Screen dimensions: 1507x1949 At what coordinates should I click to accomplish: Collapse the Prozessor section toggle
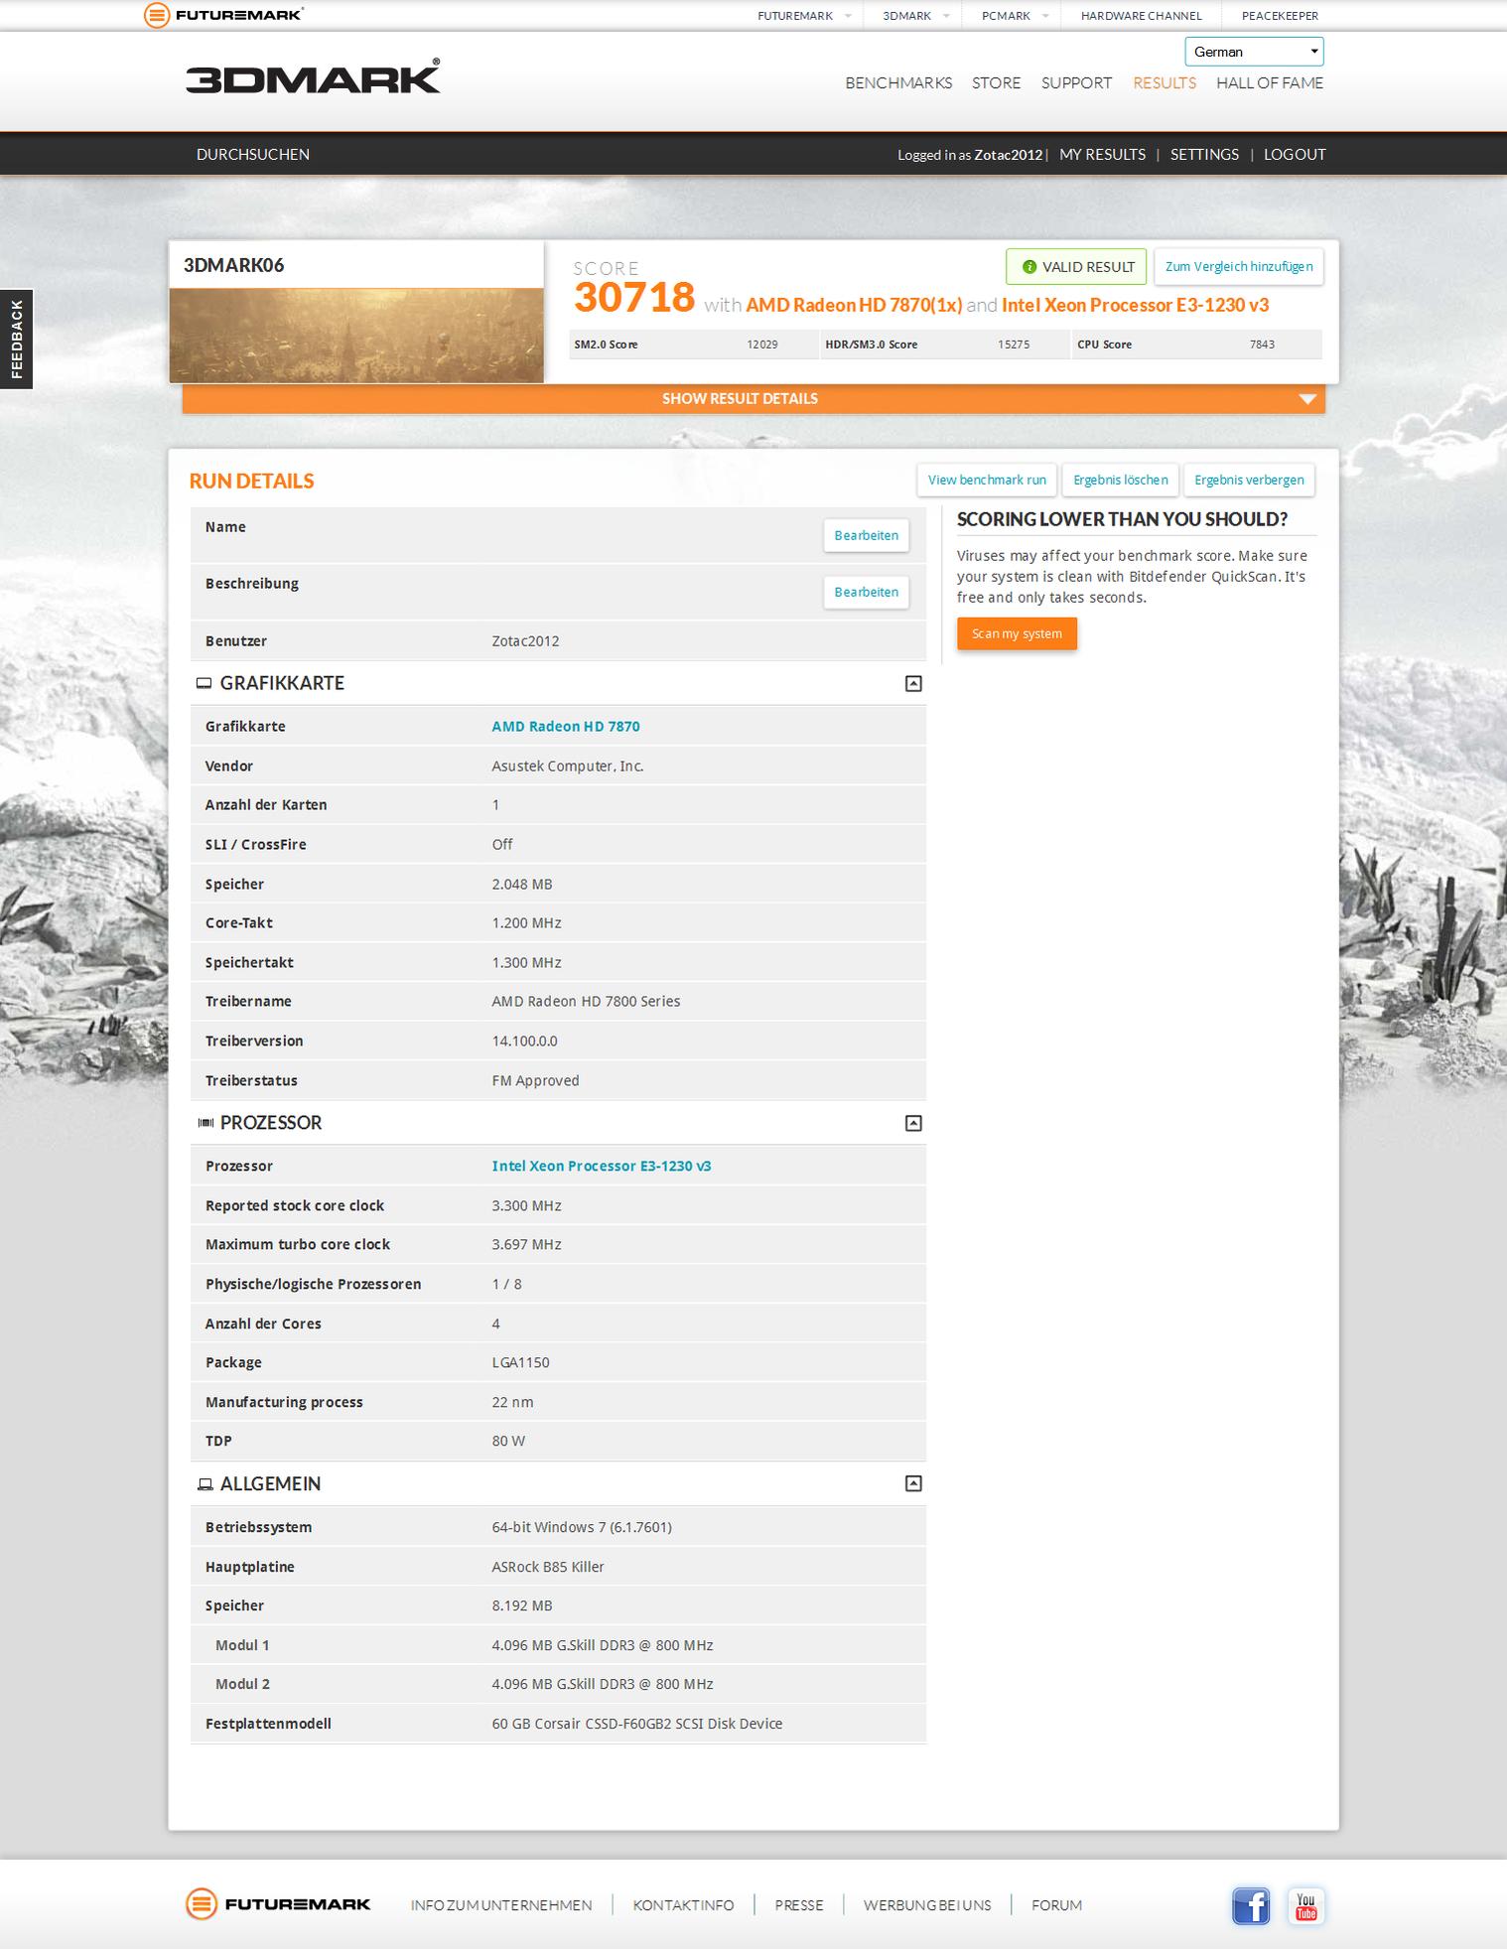tap(913, 1123)
